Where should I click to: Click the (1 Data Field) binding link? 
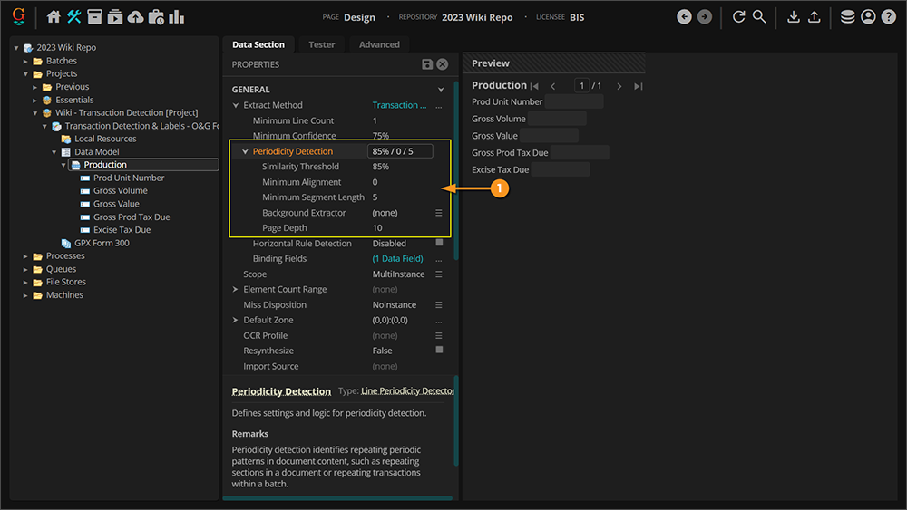click(x=397, y=259)
